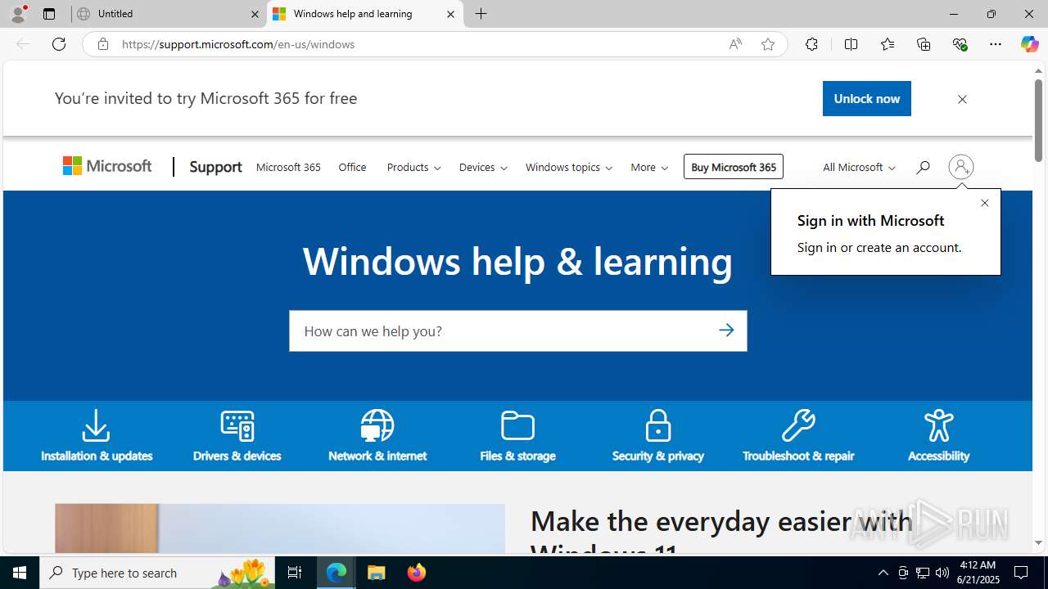View site information lock icon
The image size is (1048, 589).
[103, 44]
